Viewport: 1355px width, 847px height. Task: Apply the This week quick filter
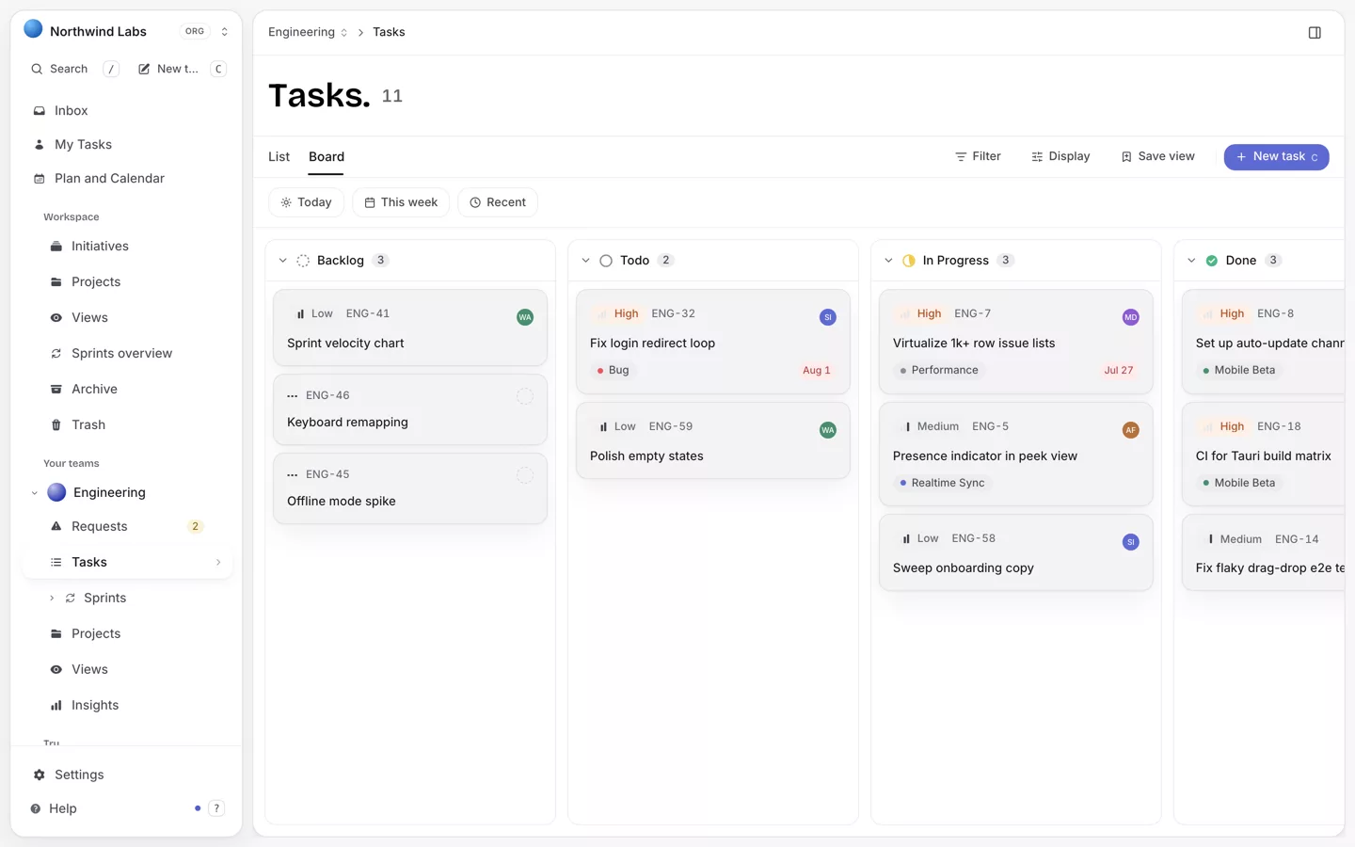401,203
